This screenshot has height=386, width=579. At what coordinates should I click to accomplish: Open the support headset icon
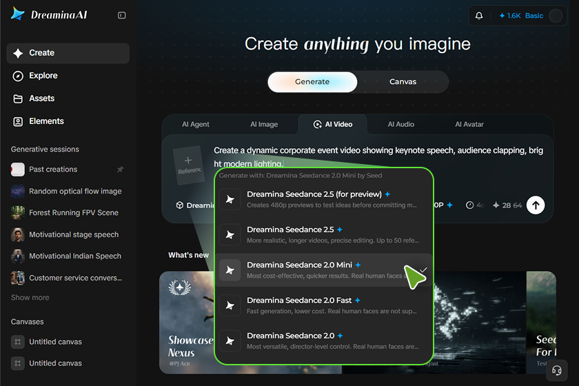pyautogui.click(x=556, y=370)
